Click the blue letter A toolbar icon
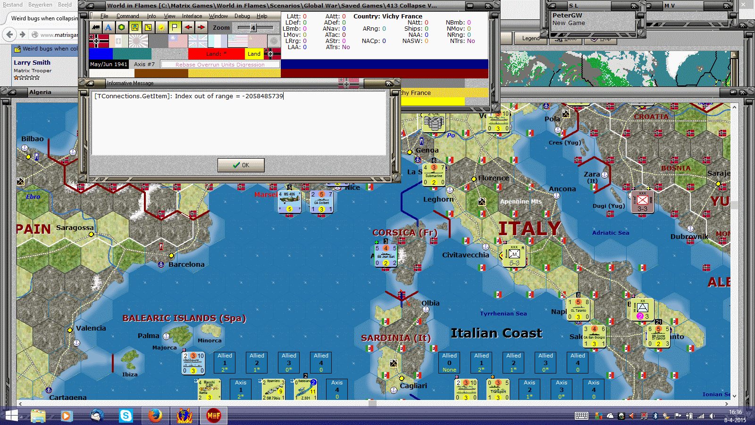Screen dimensions: 755x425 (x=109, y=27)
